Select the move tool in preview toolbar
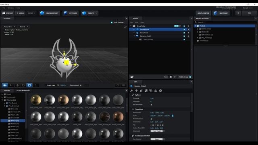The height and width of the screenshot is (145, 258). click(17, 85)
